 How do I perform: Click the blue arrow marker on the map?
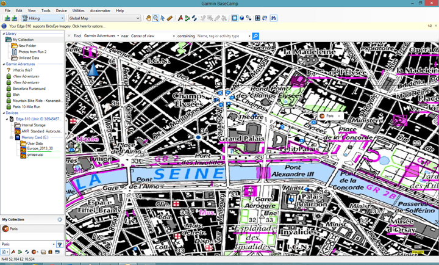tap(93, 69)
